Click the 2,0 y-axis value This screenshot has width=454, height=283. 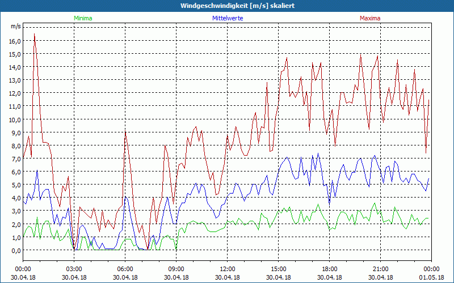click(16, 224)
